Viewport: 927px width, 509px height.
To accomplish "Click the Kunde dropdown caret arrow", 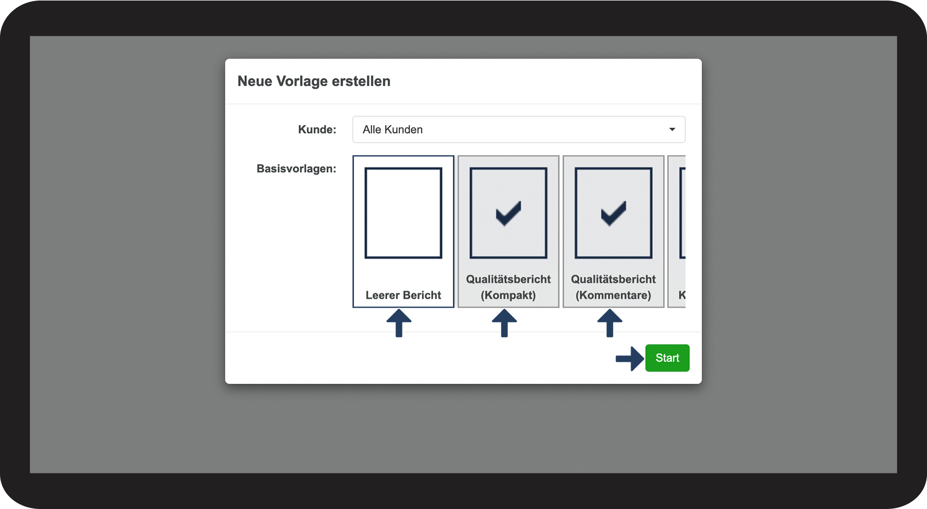I will 672,129.
